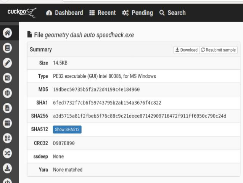Click the PE32 executable type text
This screenshot has width=243, height=183.
[x=105, y=76]
